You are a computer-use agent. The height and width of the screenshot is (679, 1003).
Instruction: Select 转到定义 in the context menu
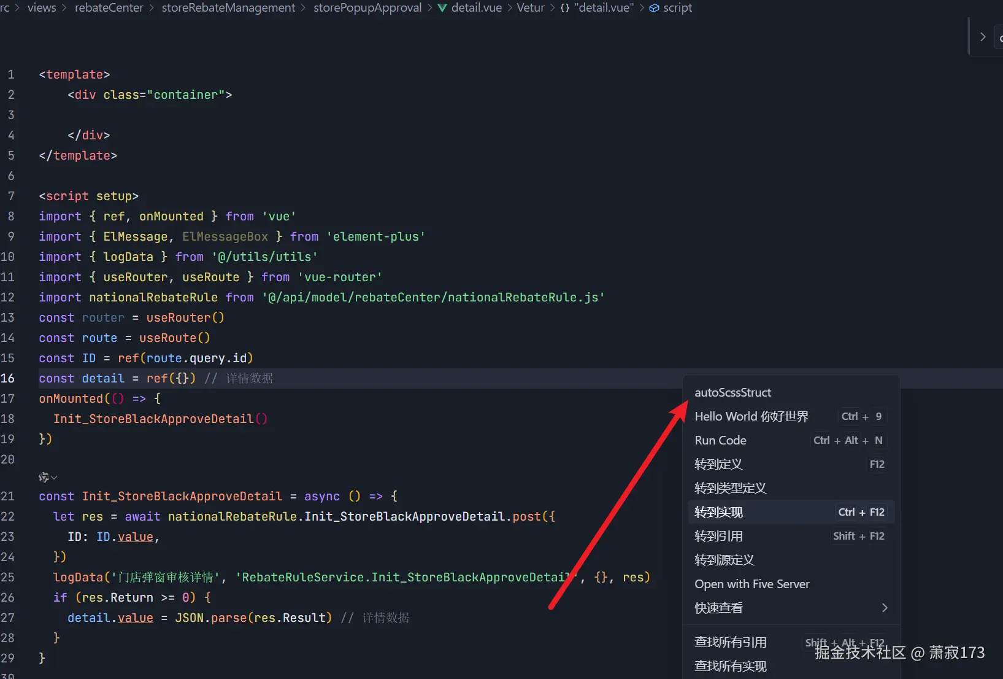coord(791,464)
